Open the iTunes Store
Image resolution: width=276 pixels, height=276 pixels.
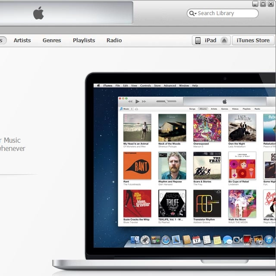point(253,41)
